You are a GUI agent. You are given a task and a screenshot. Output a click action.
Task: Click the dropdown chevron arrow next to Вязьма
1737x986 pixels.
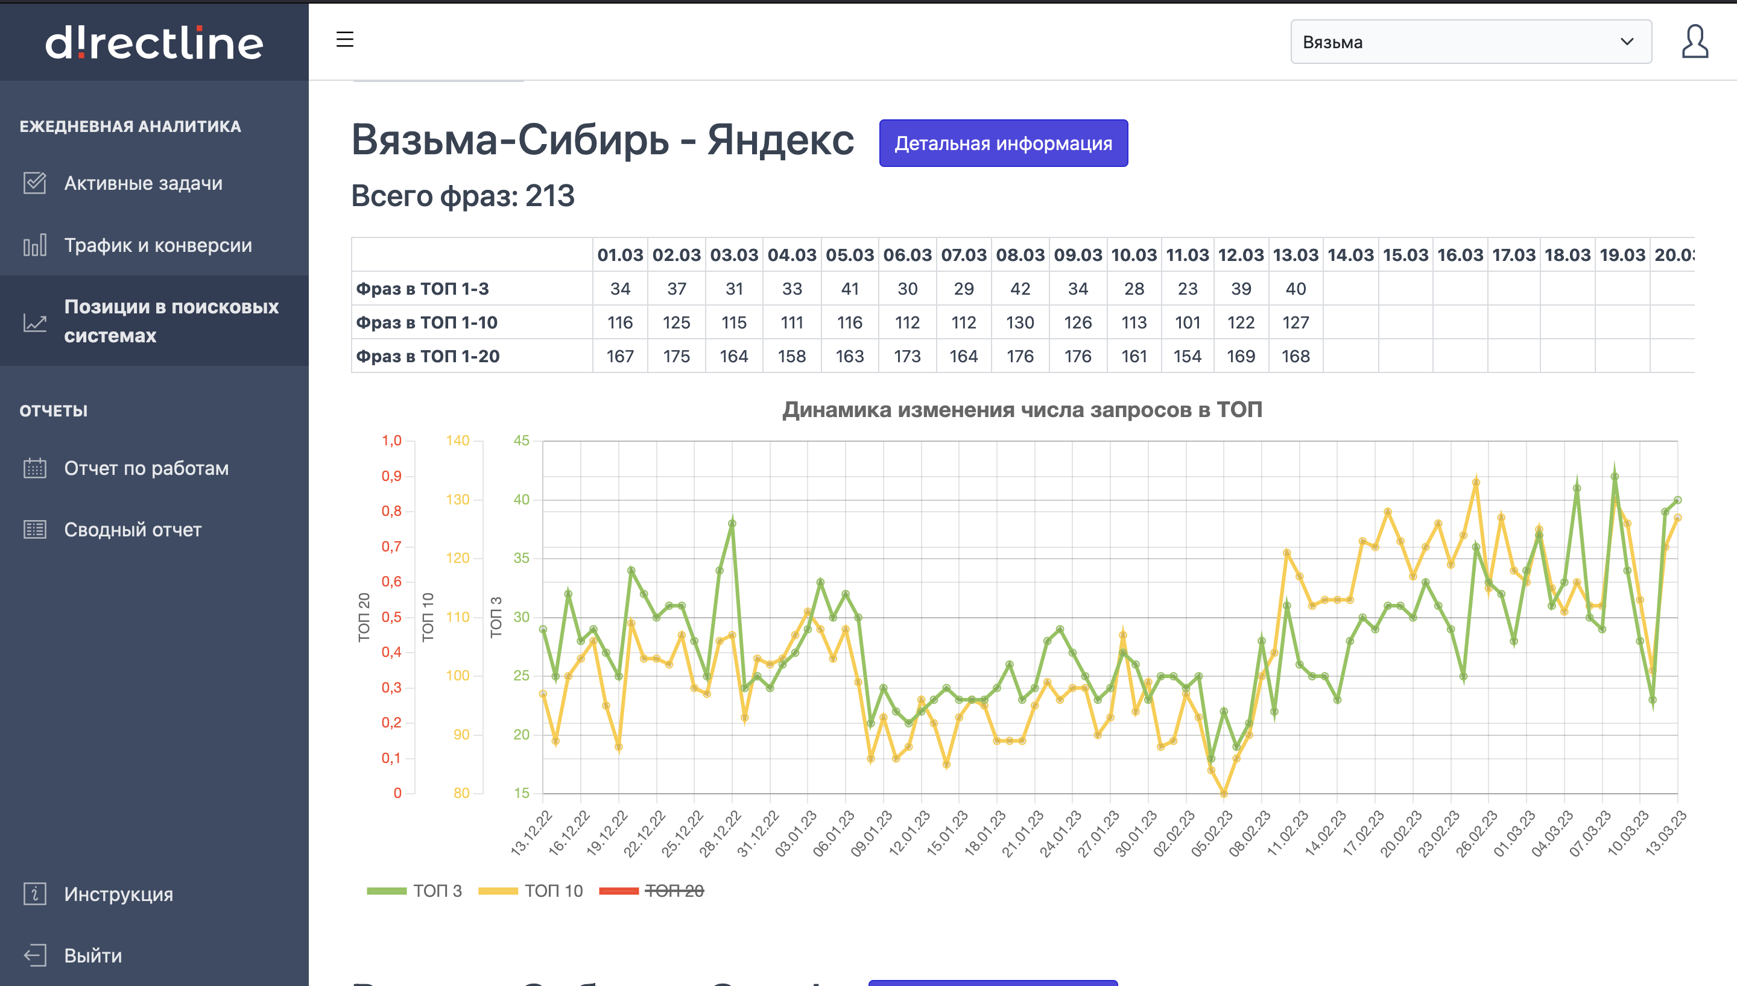1627,42
